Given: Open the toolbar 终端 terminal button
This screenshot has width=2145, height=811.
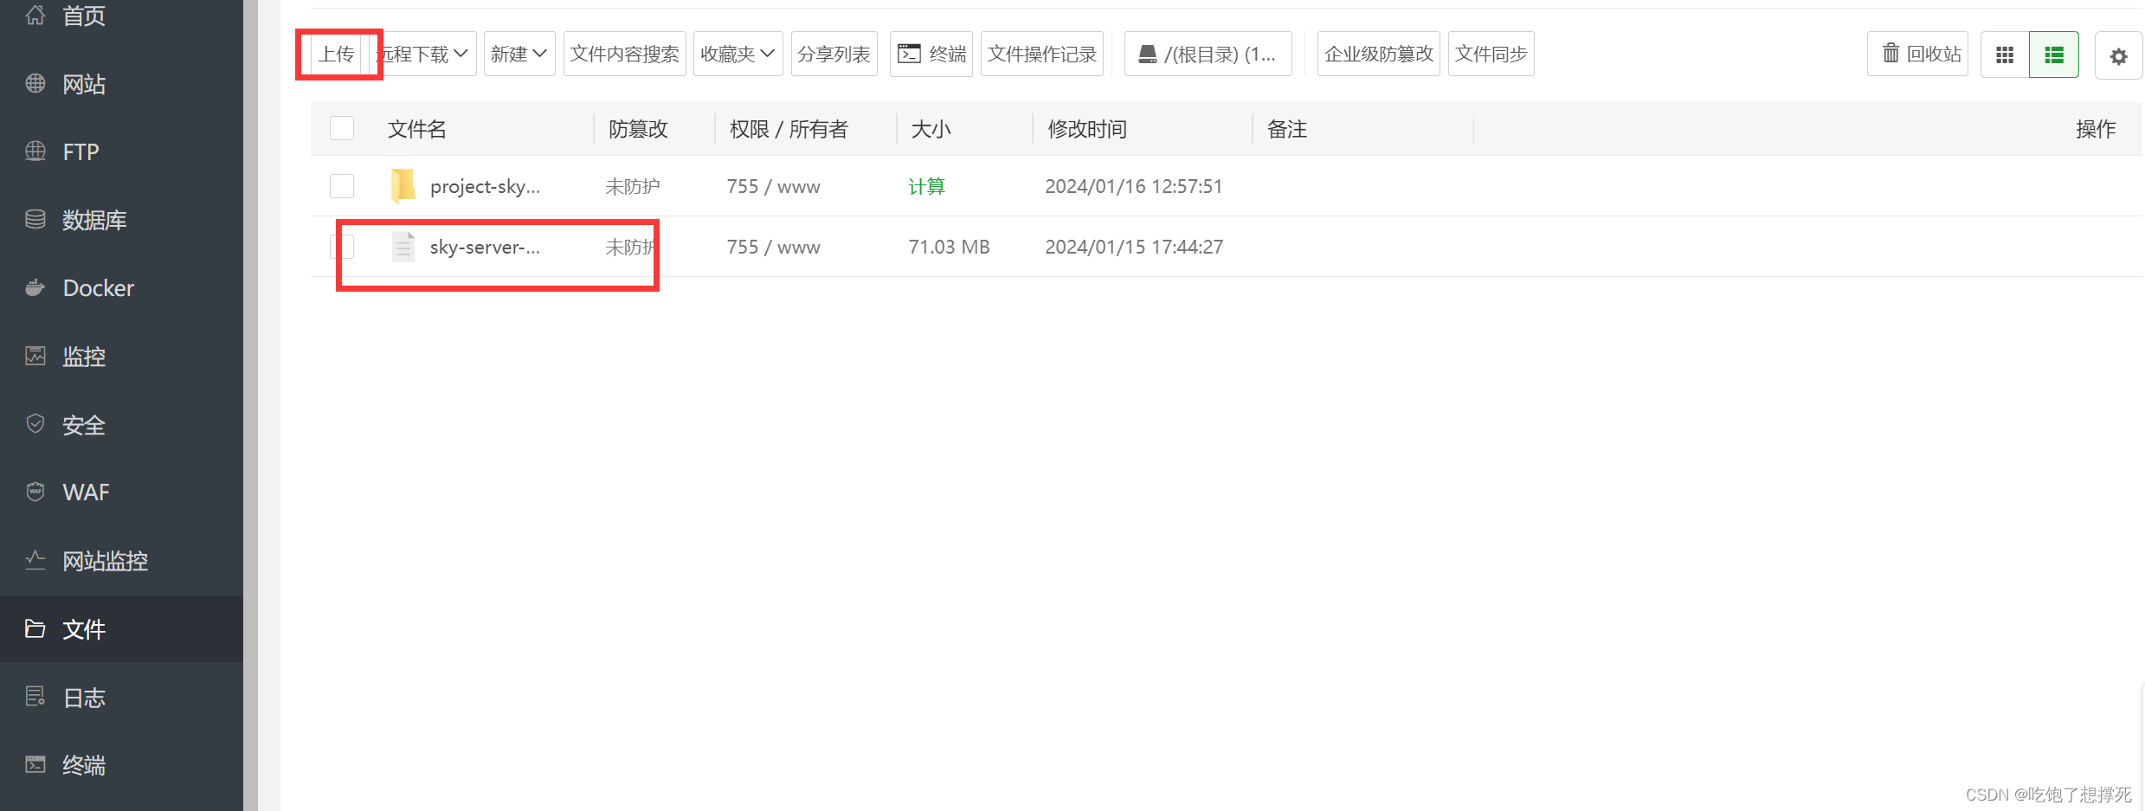Looking at the screenshot, I should tap(931, 54).
